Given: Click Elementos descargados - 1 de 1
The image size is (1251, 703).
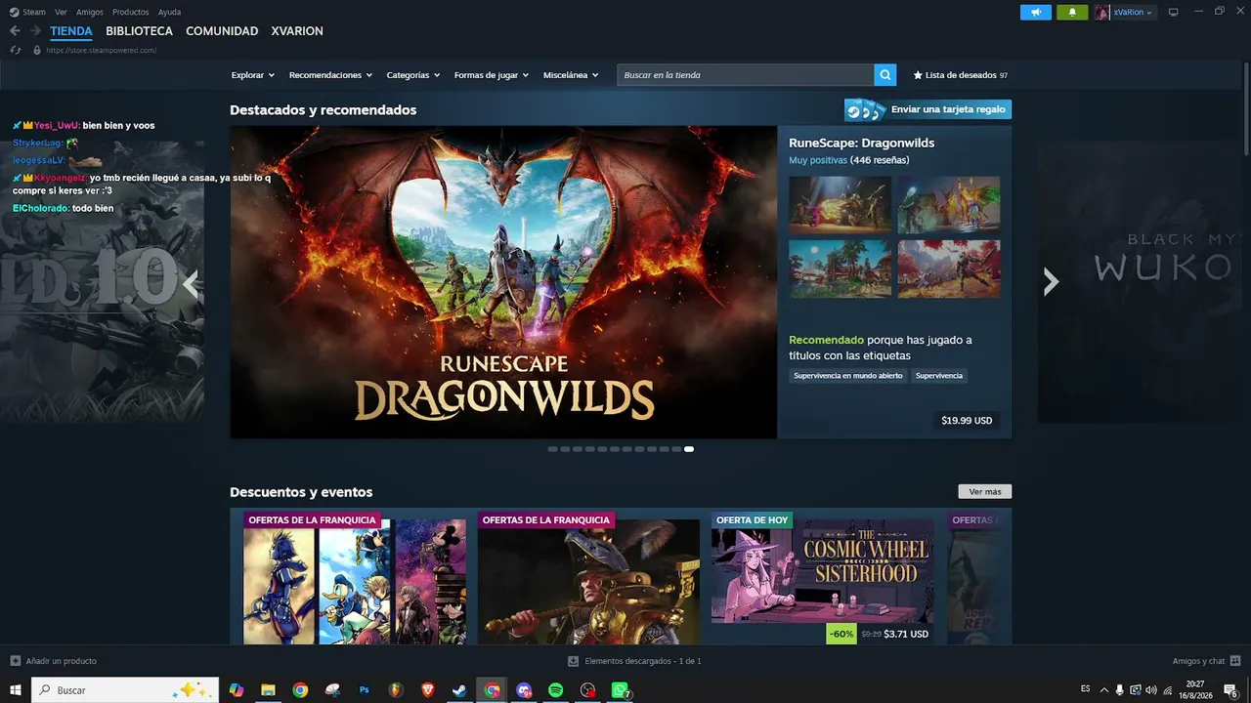Looking at the screenshot, I should coord(643,661).
